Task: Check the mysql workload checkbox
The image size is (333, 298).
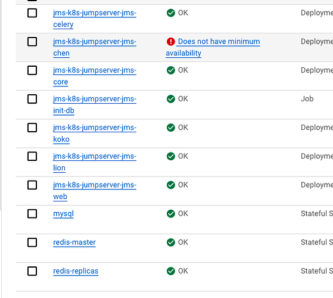Action: click(32, 214)
